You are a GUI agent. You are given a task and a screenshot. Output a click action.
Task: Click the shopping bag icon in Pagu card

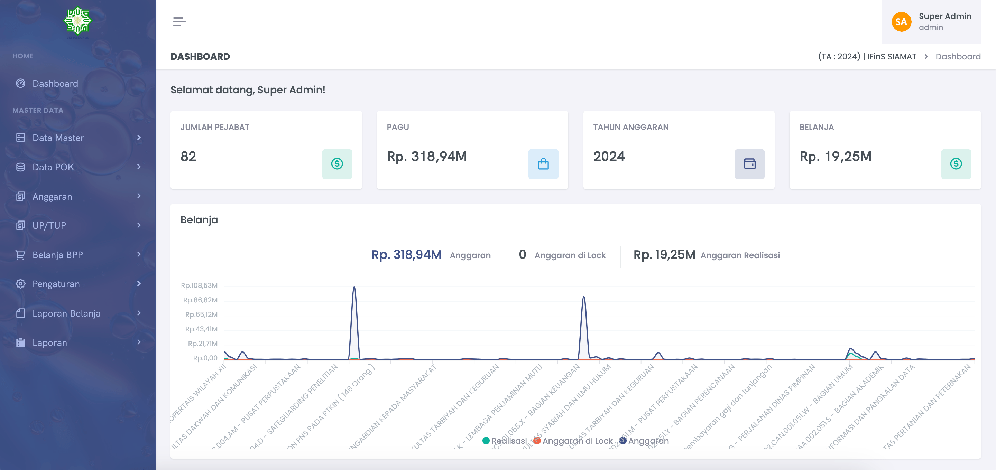point(543,164)
